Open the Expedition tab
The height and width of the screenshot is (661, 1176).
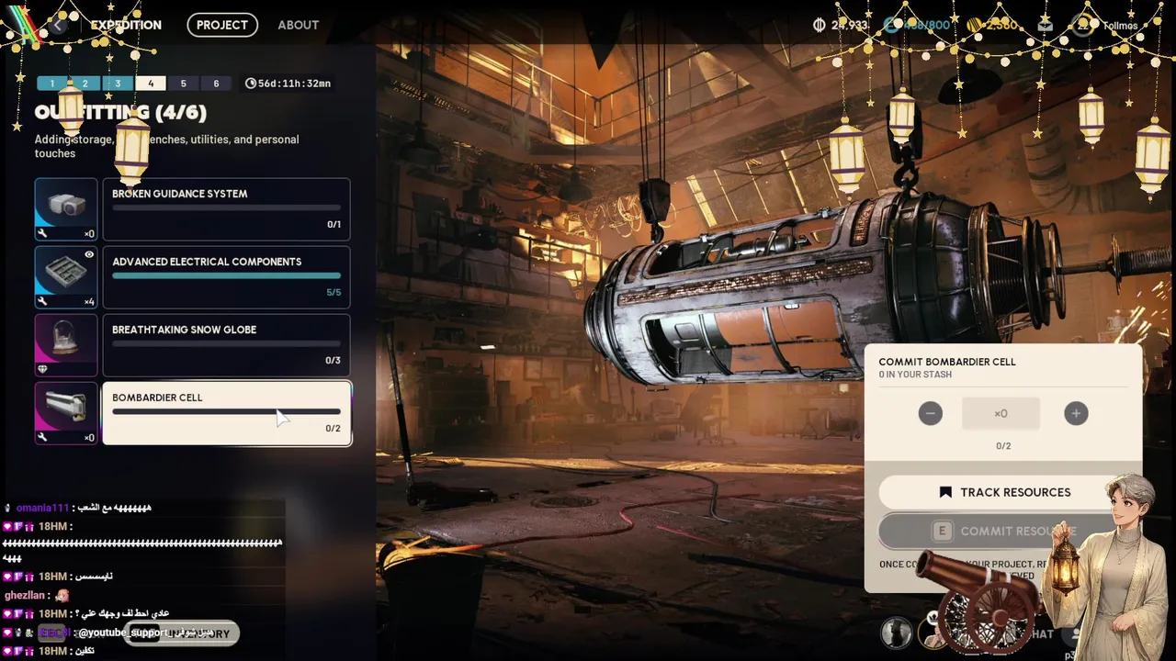pos(126,25)
